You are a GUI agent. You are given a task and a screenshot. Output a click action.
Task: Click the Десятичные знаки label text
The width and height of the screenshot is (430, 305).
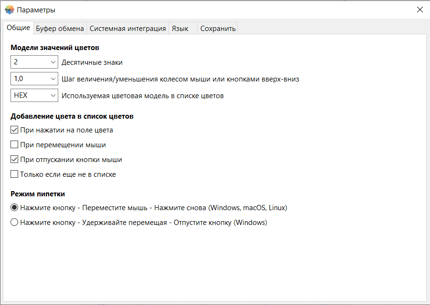92,62
